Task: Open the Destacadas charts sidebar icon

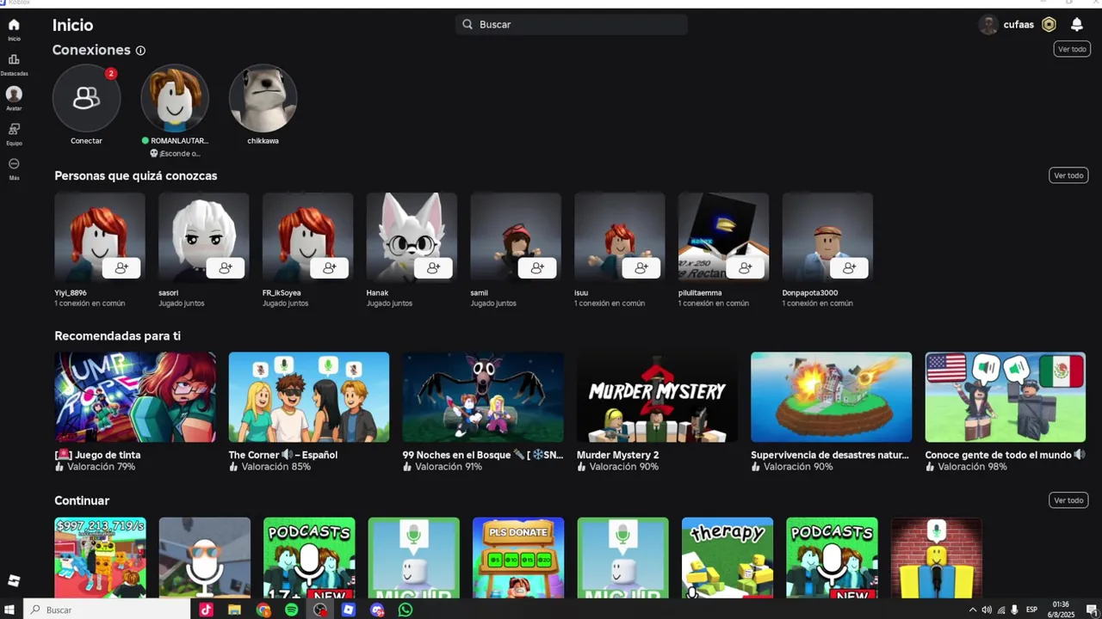Action: coord(14,59)
